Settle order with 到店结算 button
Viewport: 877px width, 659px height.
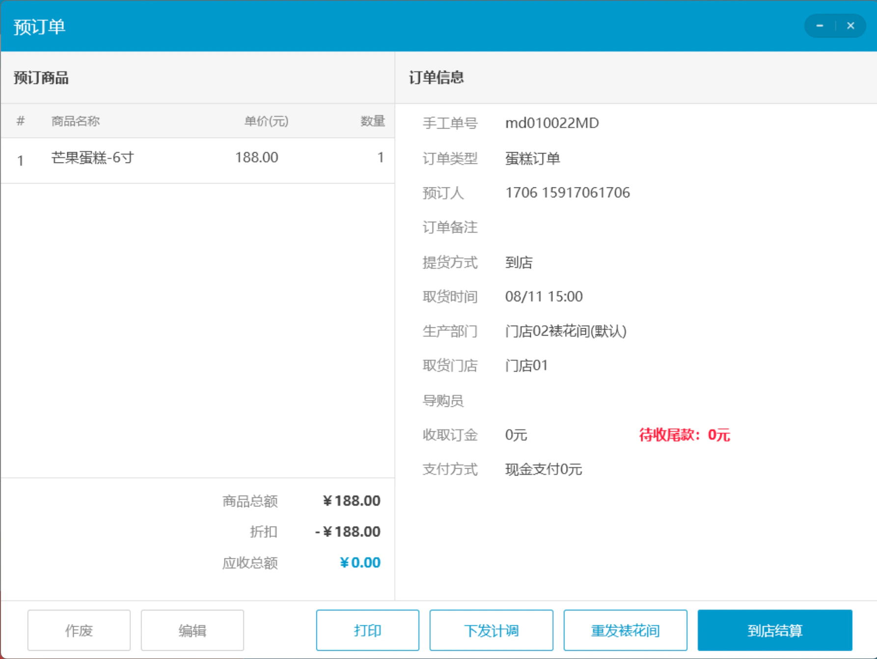coord(775,630)
